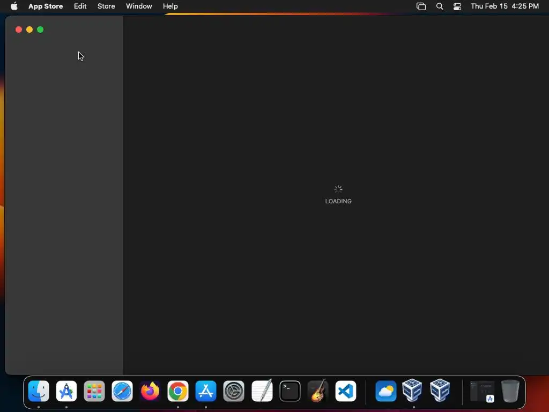Switch to the running VirtualBox Dock icon
This screenshot has width=549, height=412.
pos(412,390)
